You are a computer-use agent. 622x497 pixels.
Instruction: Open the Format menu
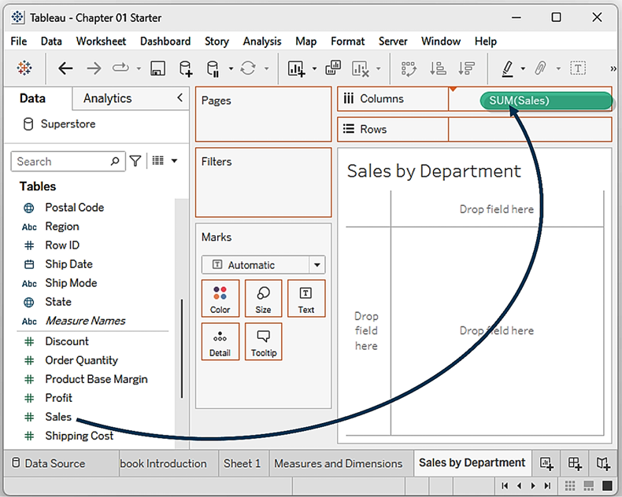(x=347, y=41)
